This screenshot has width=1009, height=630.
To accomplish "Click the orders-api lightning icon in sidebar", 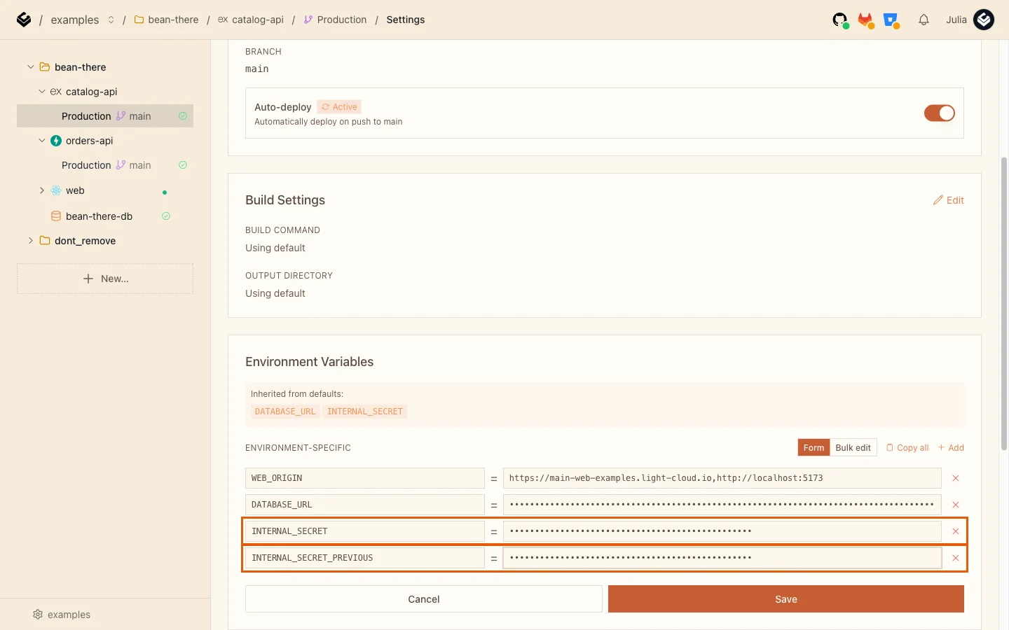I will [56, 141].
